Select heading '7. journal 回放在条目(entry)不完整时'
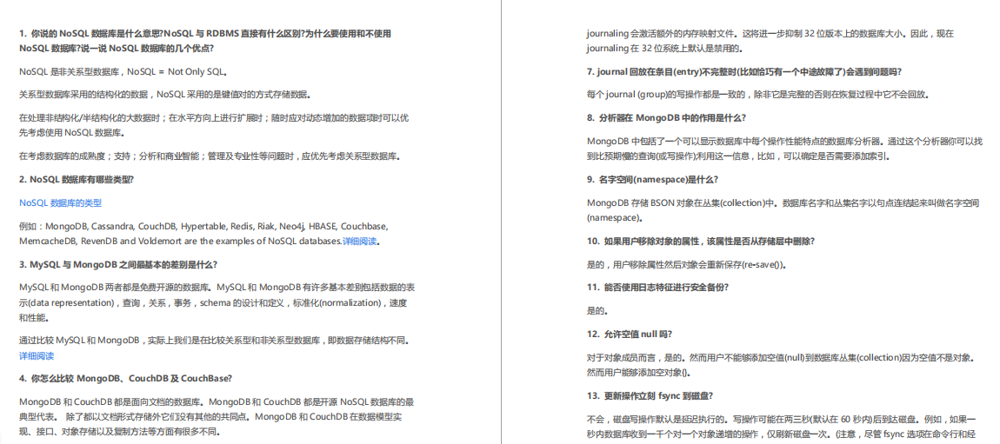1000x444 pixels. [x=744, y=71]
